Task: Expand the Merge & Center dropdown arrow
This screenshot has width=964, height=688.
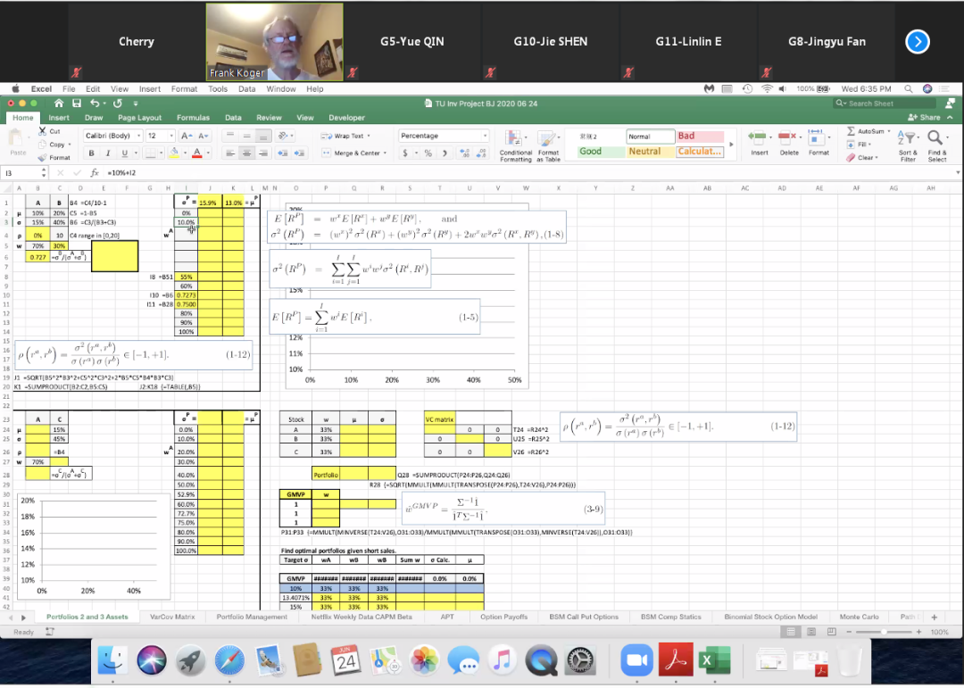Action: (x=386, y=153)
